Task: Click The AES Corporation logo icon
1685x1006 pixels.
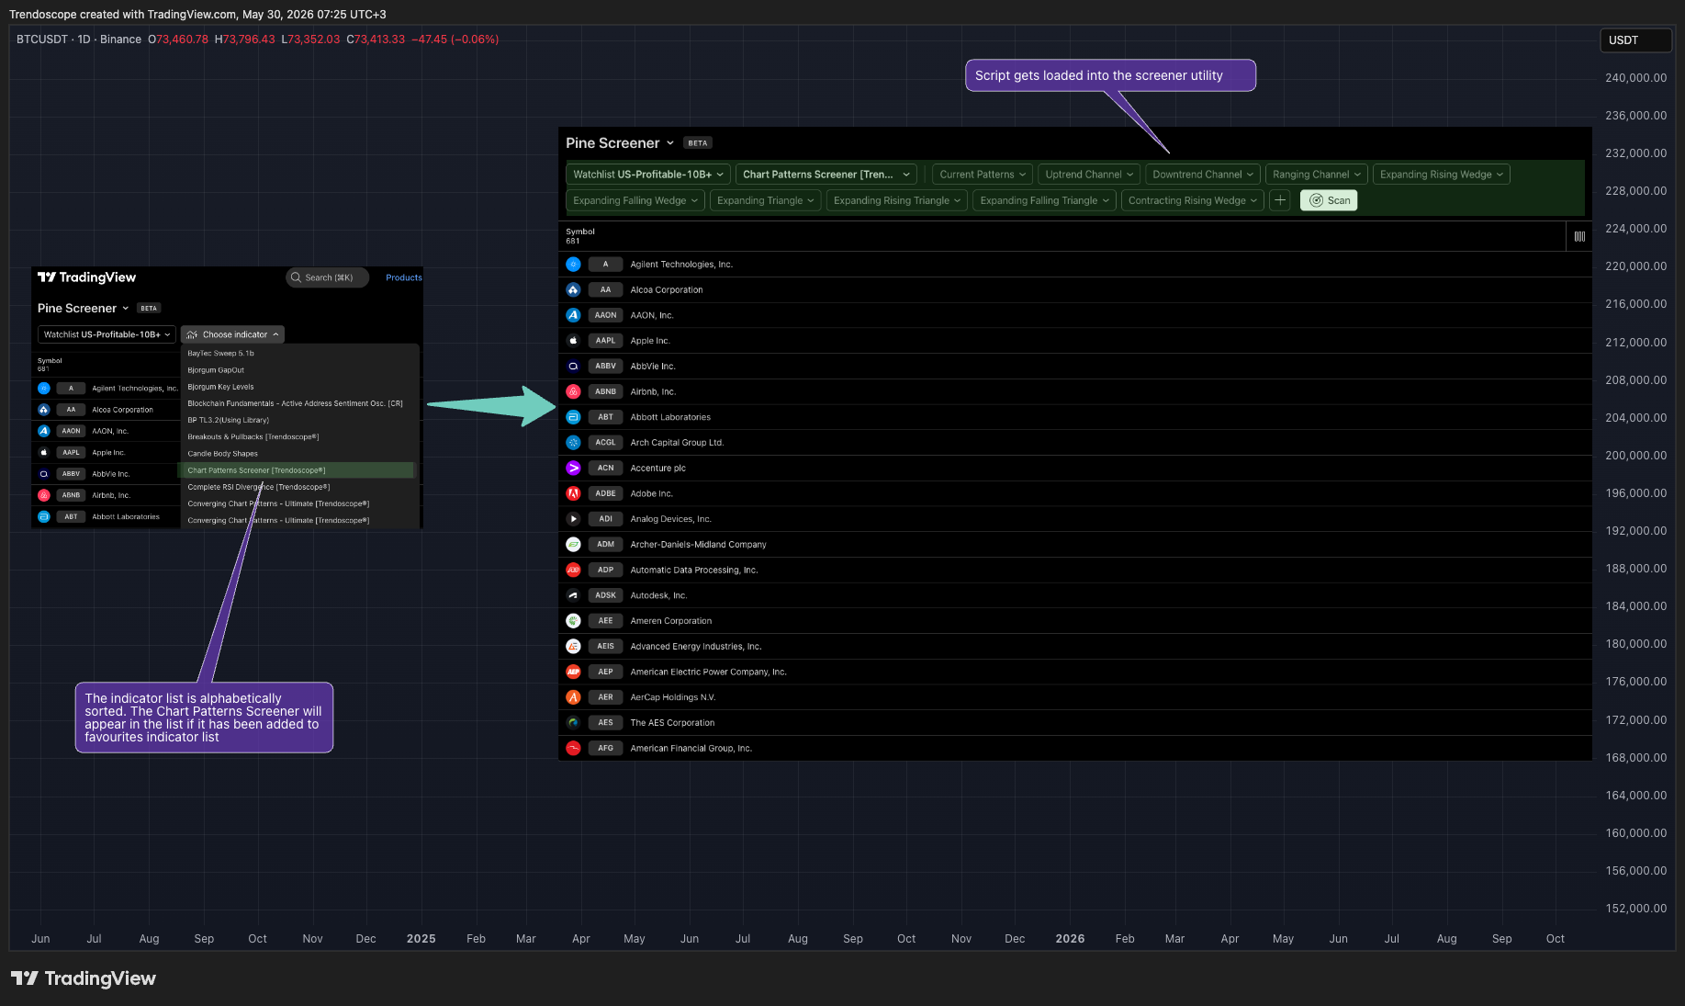Action: tap(573, 723)
